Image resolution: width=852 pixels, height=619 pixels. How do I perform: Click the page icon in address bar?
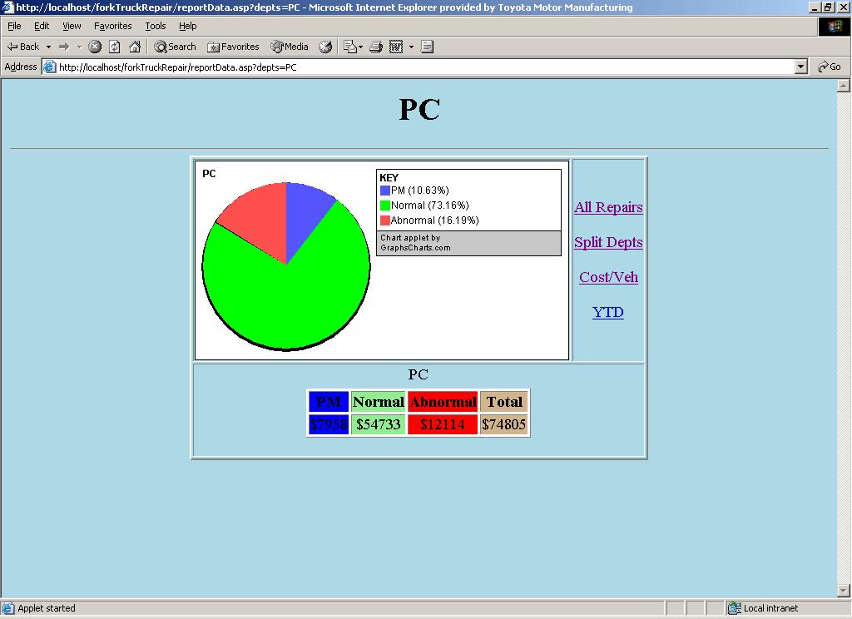point(49,67)
